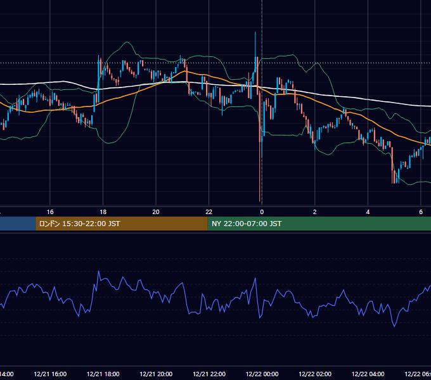Click the 22 hour axis label
Viewport: 431px width, 380px height.
[209, 212]
